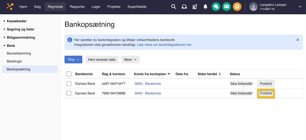Open the Mere dropdown menu
Screen dimensions: 306x140
pos(130,59)
